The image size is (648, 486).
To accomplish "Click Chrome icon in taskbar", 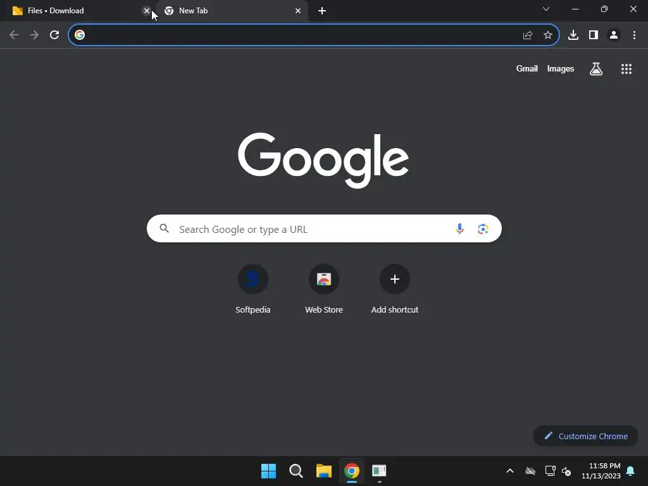I will pos(352,471).
